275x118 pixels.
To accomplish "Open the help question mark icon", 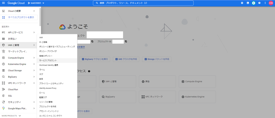I will click(259, 3).
